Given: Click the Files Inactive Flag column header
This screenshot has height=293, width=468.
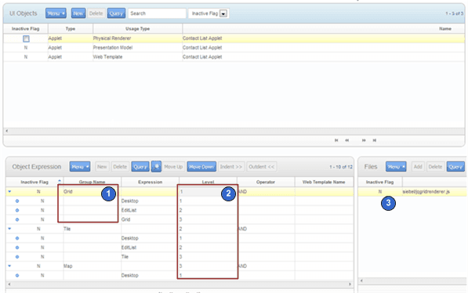Looking at the screenshot, I should click(379, 182).
